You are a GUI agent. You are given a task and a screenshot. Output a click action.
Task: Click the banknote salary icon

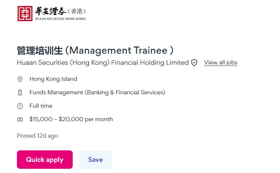[20, 119]
